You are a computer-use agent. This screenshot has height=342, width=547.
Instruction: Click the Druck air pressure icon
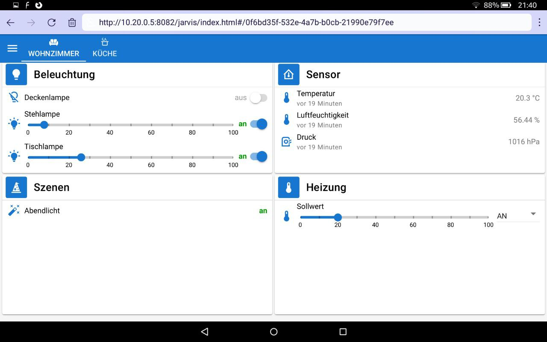click(x=286, y=142)
